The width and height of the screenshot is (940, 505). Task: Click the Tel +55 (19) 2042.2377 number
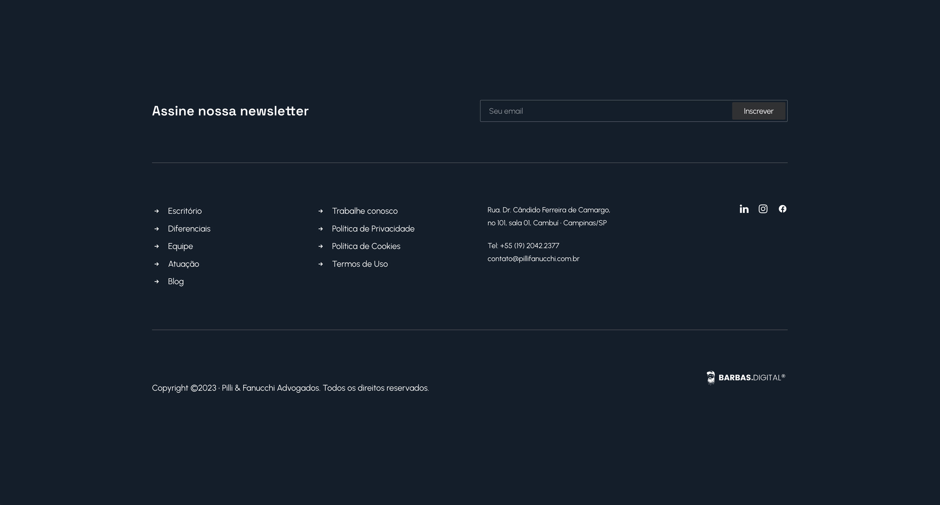pyautogui.click(x=523, y=246)
